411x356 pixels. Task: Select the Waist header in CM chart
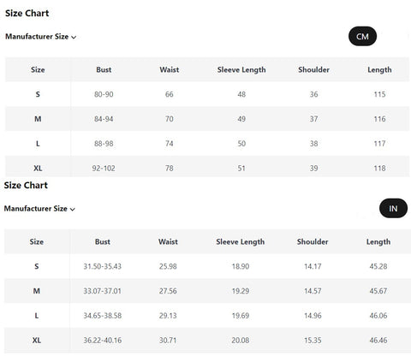[170, 69]
